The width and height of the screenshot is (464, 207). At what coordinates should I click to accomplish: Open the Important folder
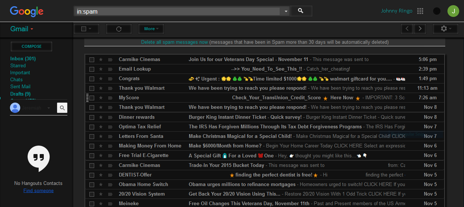pos(20,72)
